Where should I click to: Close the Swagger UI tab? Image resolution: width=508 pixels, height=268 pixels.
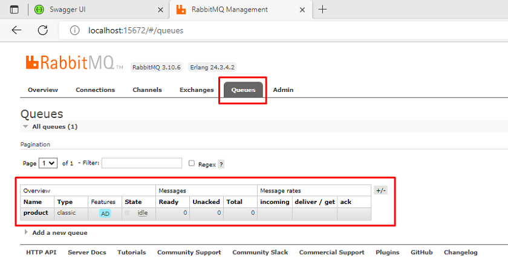[x=160, y=10]
